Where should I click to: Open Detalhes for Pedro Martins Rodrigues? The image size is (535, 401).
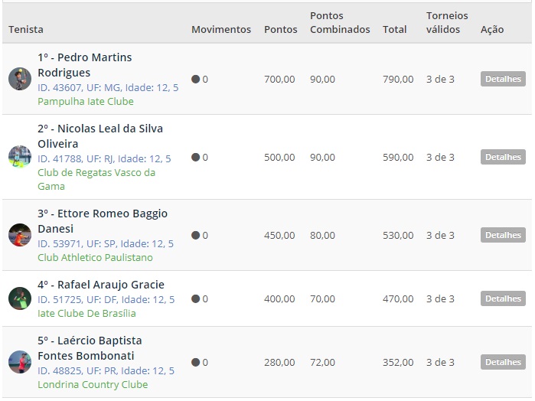(x=503, y=79)
